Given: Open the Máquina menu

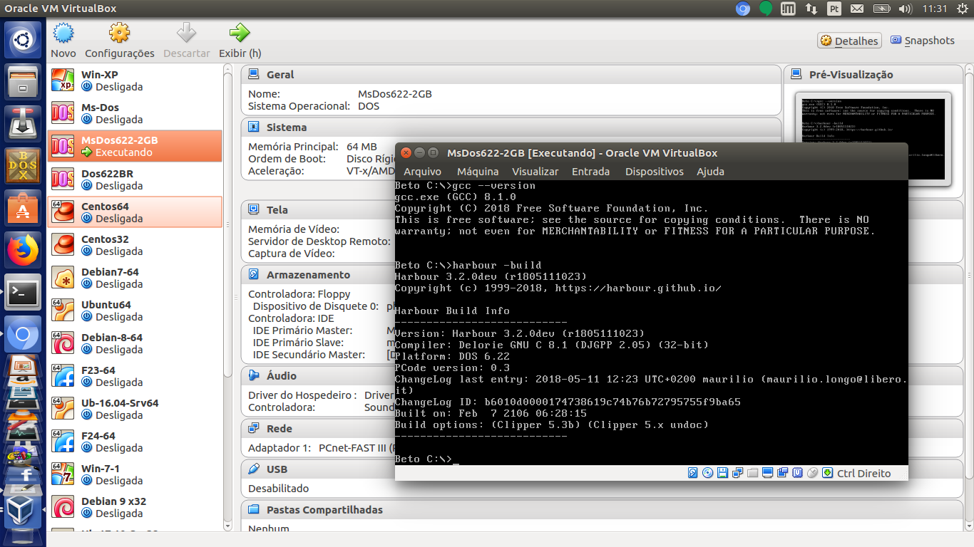Looking at the screenshot, I should (477, 172).
